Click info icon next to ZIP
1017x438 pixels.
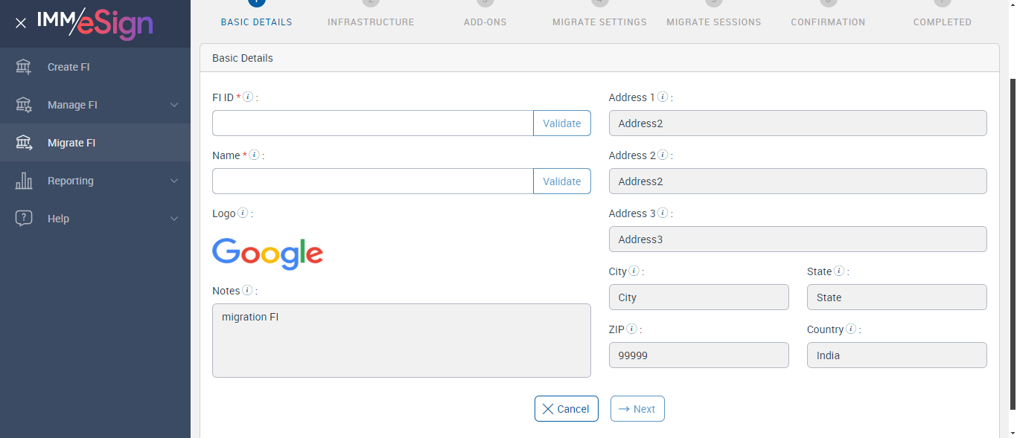click(631, 329)
